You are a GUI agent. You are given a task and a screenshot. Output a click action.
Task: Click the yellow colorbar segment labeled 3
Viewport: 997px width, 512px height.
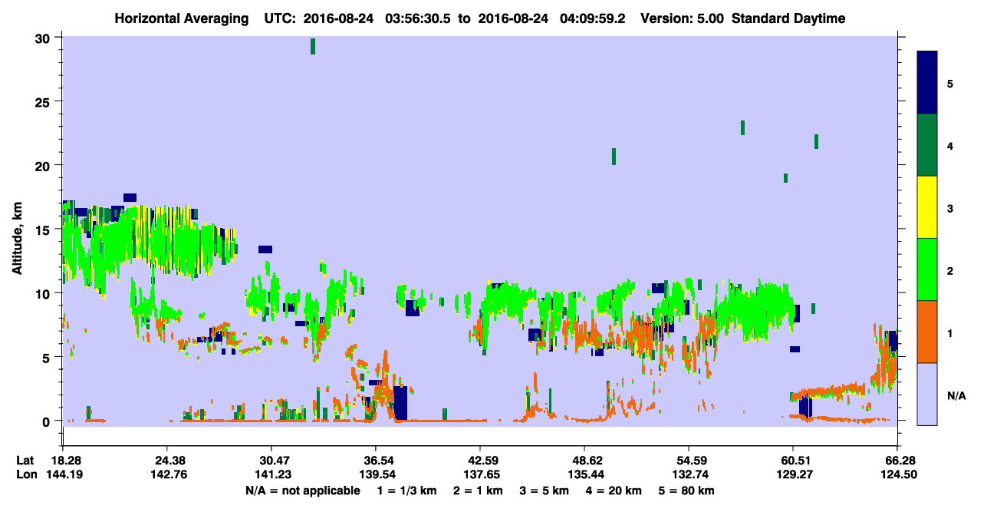coord(927,207)
